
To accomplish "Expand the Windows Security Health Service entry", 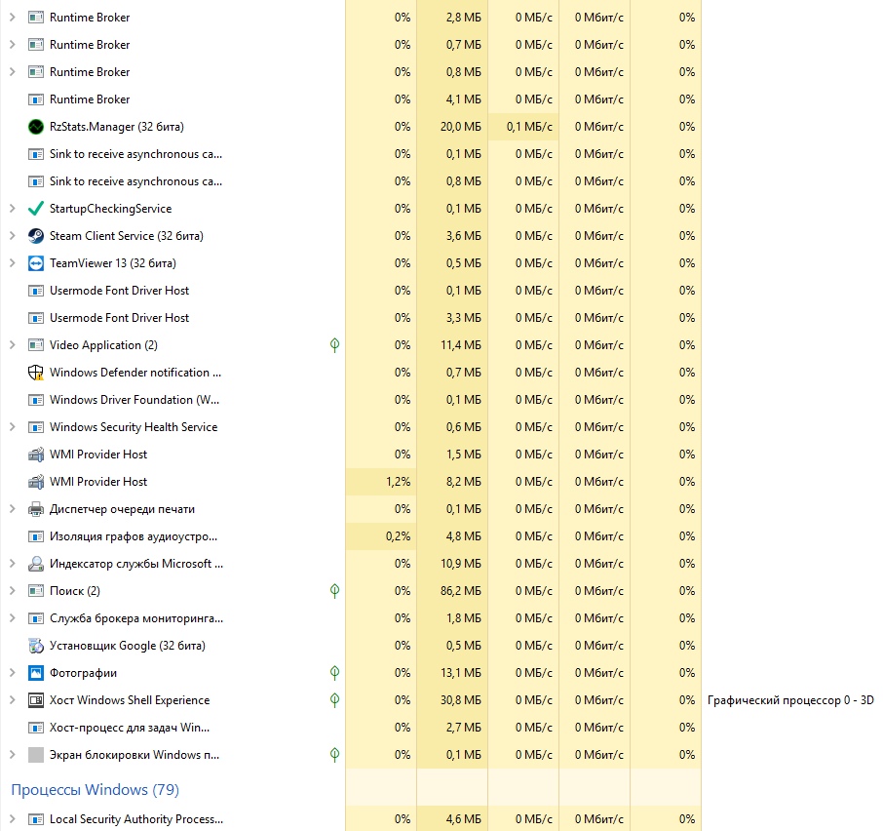I will coord(12,427).
